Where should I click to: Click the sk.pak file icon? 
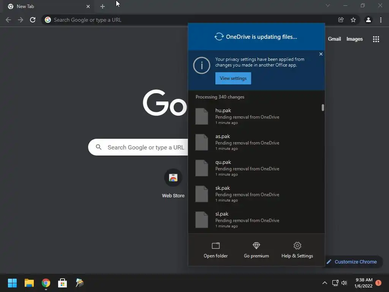(x=201, y=194)
